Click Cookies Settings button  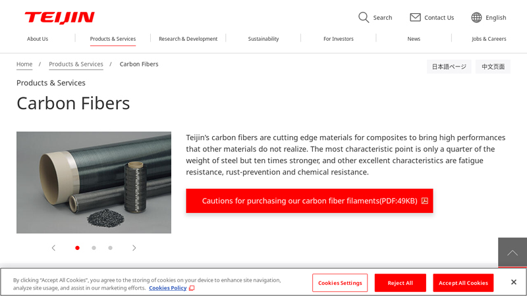click(x=340, y=283)
